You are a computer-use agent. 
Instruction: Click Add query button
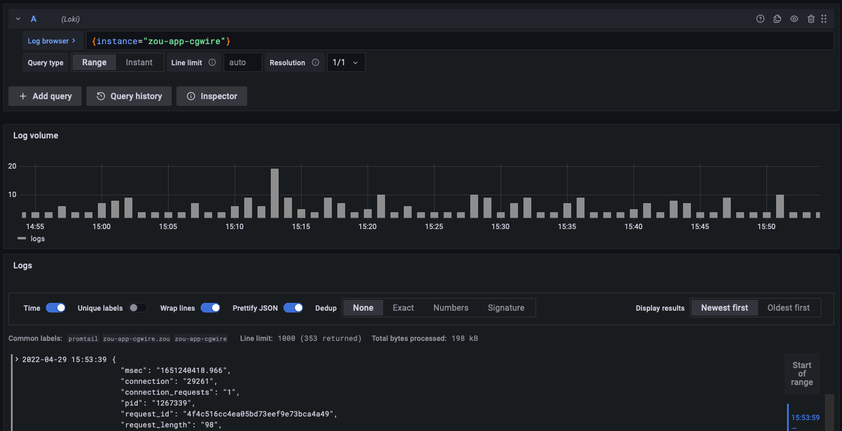[x=45, y=96]
